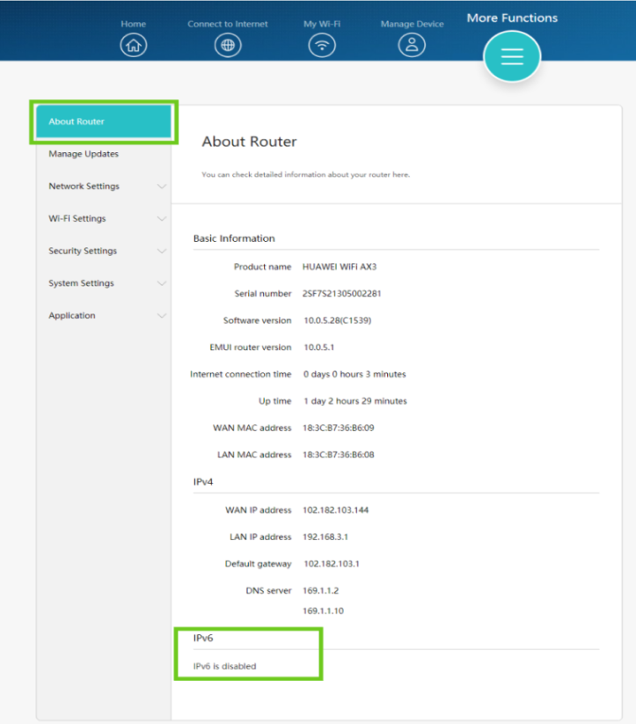The height and width of the screenshot is (724, 636).
Task: Expand the System Settings chevron
Action: [161, 283]
